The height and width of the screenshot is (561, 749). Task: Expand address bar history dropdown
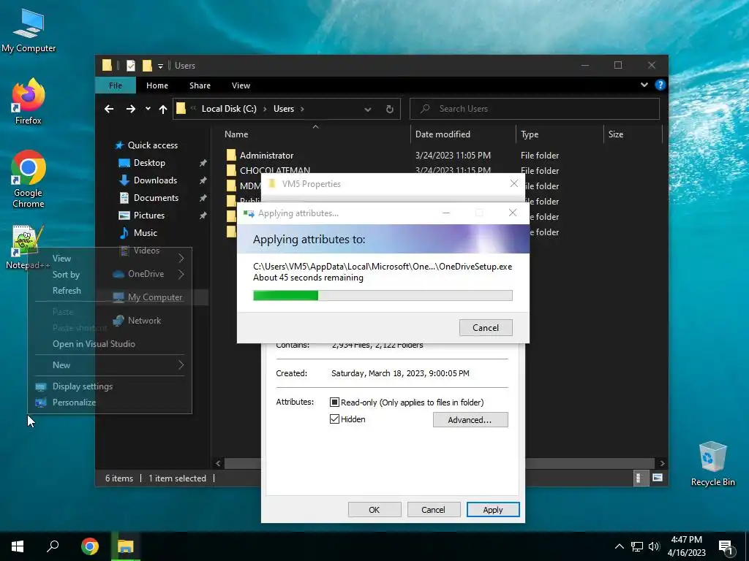click(x=368, y=110)
